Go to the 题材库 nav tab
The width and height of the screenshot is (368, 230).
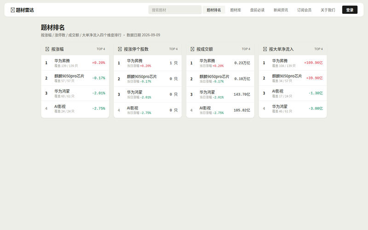pos(236,10)
